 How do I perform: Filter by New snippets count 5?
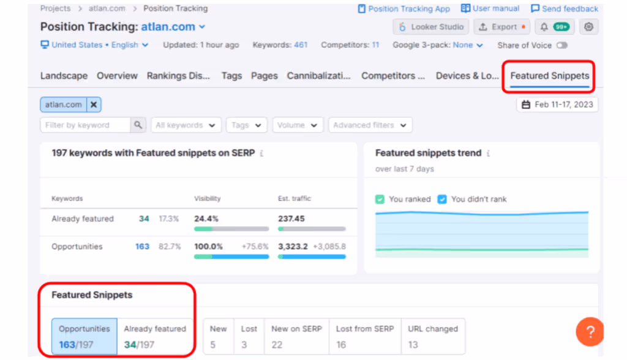tap(219, 336)
